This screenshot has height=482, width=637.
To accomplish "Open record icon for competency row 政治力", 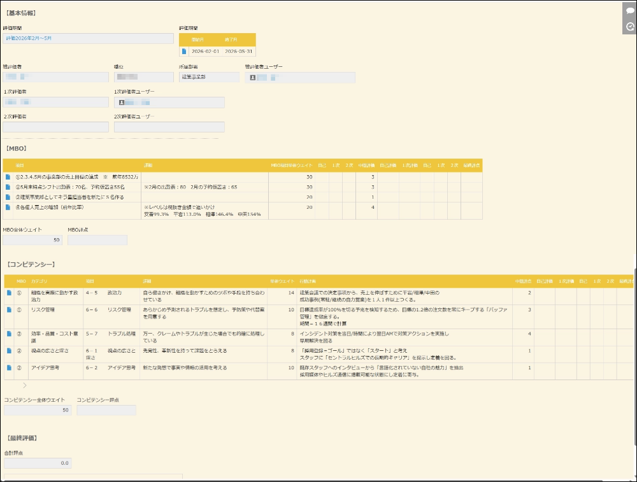I will (x=9, y=293).
